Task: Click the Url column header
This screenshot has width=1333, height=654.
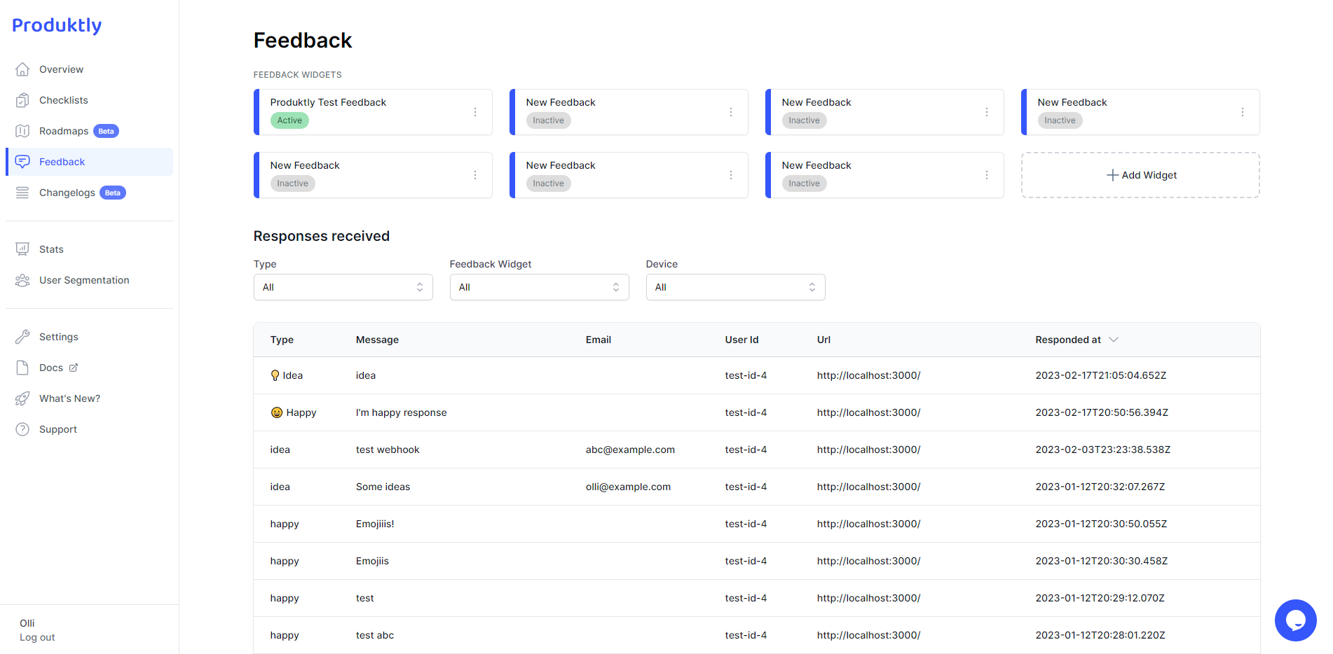Action: tap(823, 340)
